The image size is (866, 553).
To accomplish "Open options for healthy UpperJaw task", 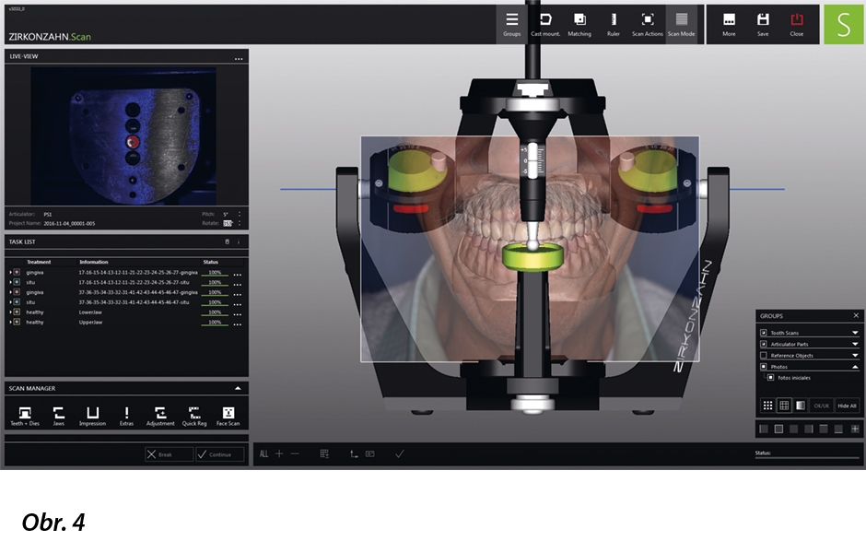I will point(238,324).
